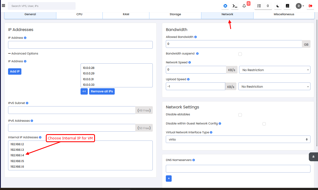Image resolution: width=318 pixels, height=190 pixels.
Task: Open the task list icon
Action: [259, 6]
